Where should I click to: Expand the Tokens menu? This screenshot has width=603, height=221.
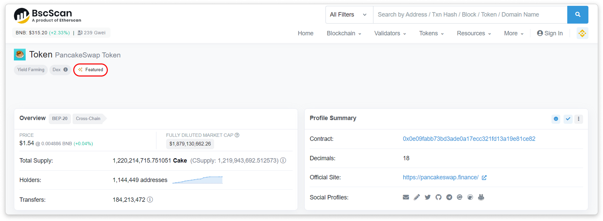click(x=431, y=33)
